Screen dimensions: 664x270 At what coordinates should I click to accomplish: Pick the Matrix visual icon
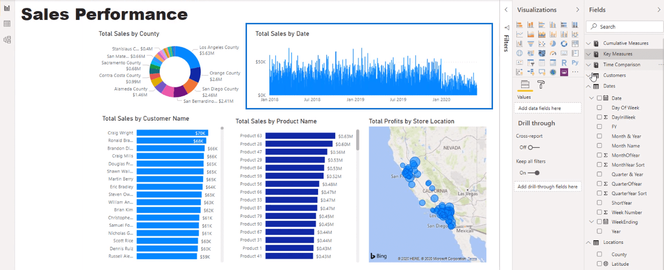click(x=553, y=62)
